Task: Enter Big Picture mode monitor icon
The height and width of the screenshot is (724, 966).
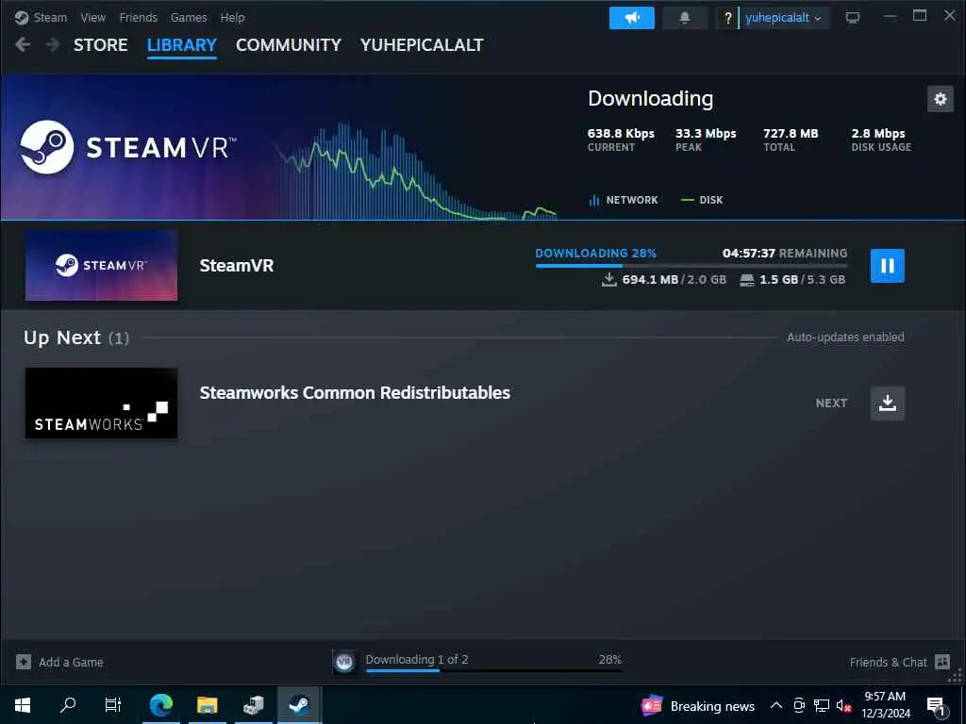Action: click(x=853, y=18)
